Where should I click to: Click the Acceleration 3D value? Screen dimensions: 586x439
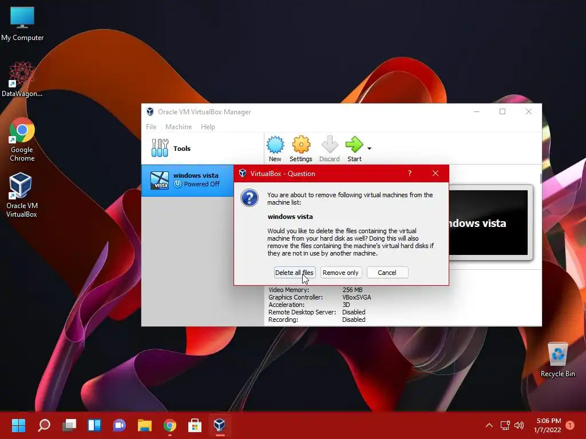(346, 305)
